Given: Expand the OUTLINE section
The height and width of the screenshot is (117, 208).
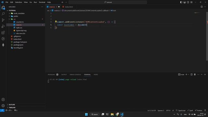Looking at the screenshot, I should click(12, 105).
